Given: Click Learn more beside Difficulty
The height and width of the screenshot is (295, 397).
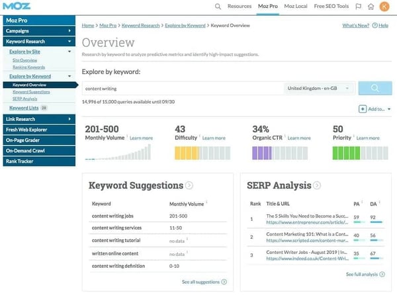Looking at the screenshot, I should [214, 138].
